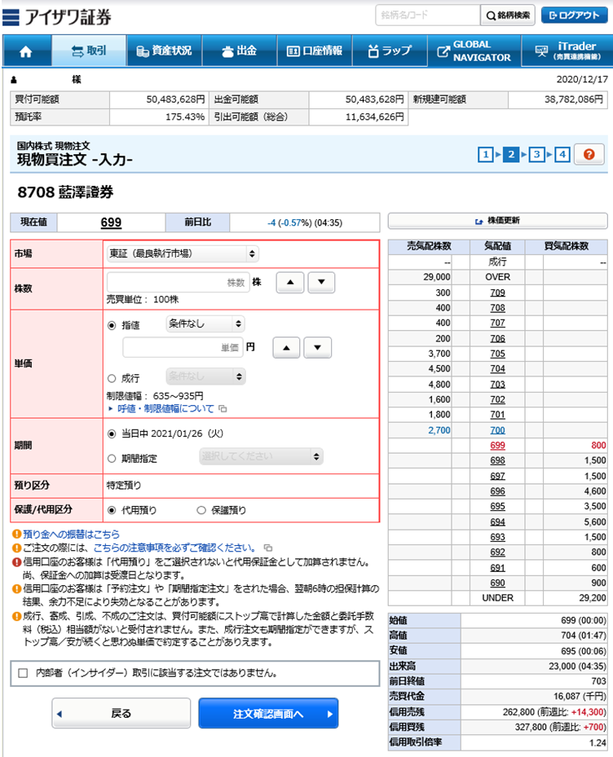Screen dimensions: 613x757
Task: Click the 買付可能額 value 50,483,628円
Action: 176,99
